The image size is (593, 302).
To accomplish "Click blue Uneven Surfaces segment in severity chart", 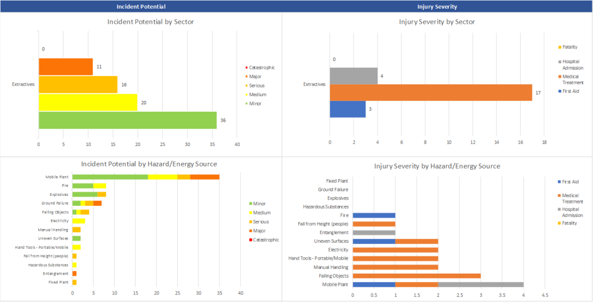I will [x=374, y=241].
